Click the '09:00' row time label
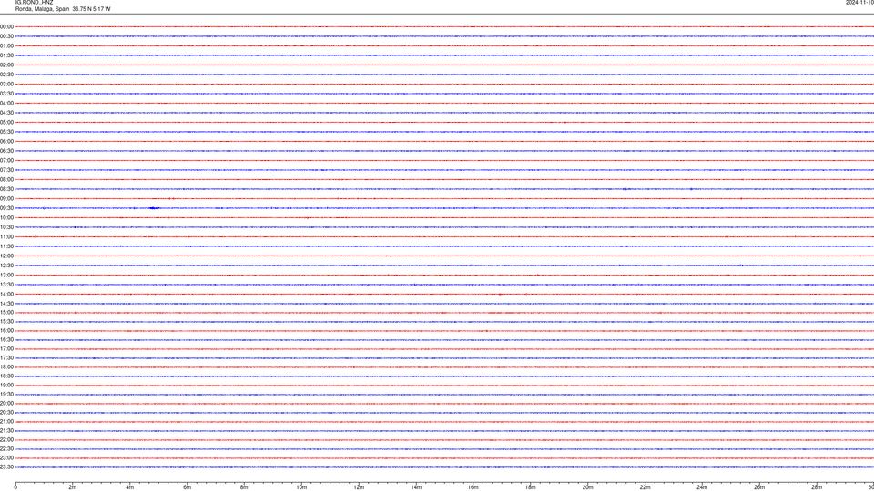 6,199
